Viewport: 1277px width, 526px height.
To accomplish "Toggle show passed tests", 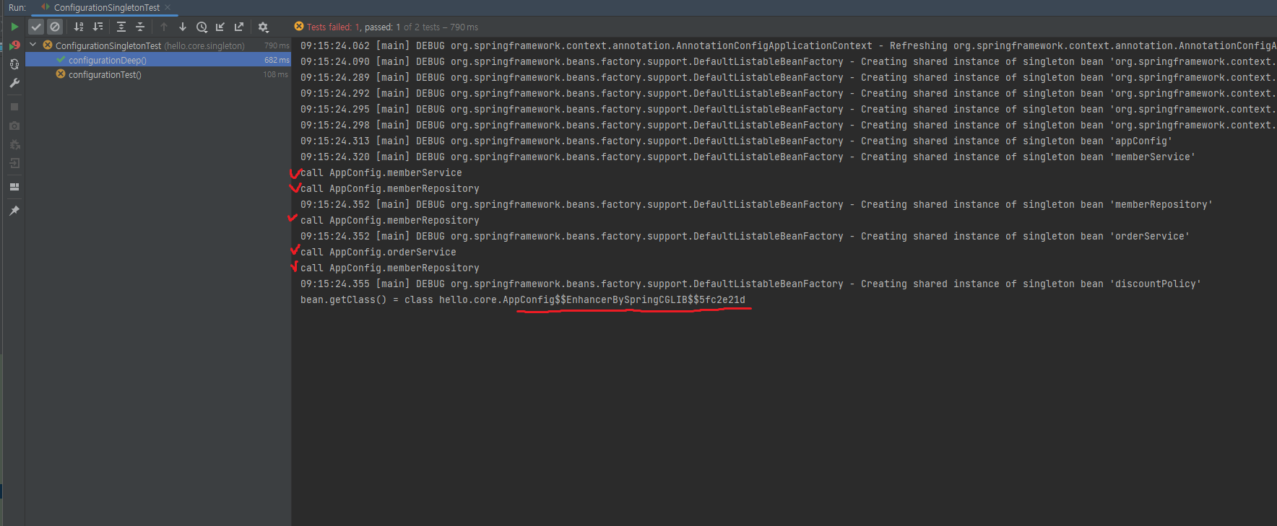I will (x=36, y=27).
